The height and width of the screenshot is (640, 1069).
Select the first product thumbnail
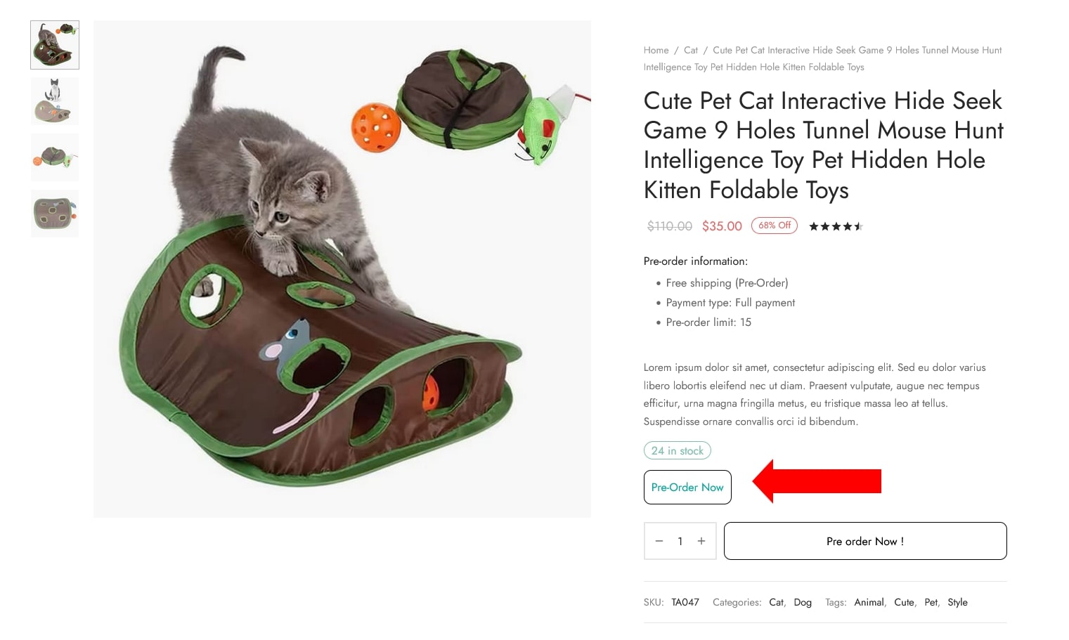pos(55,45)
